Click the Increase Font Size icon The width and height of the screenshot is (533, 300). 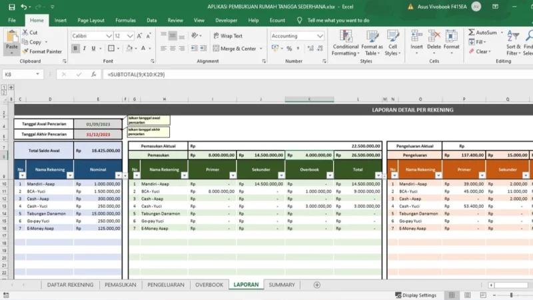point(139,36)
